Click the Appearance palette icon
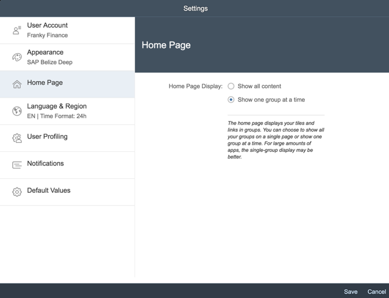 tap(17, 57)
